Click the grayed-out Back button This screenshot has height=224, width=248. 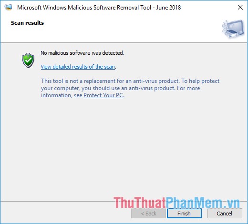tap(148, 214)
